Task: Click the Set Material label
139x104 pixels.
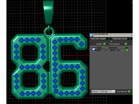Action: (122, 92)
